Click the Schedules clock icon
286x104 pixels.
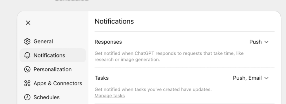pos(27,97)
